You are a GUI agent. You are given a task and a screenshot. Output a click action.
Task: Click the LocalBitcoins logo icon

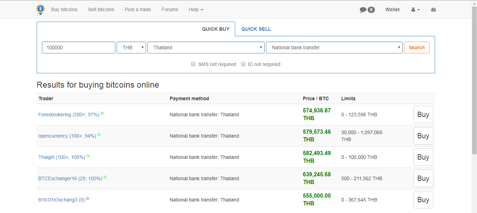coord(41,9)
